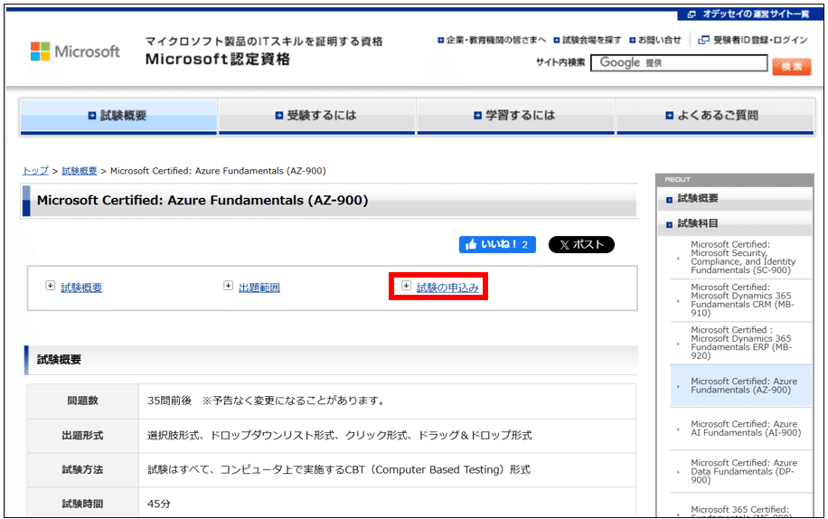The image size is (828, 519).
Task: Jump to 試験概要 anchor link
Action: point(81,288)
